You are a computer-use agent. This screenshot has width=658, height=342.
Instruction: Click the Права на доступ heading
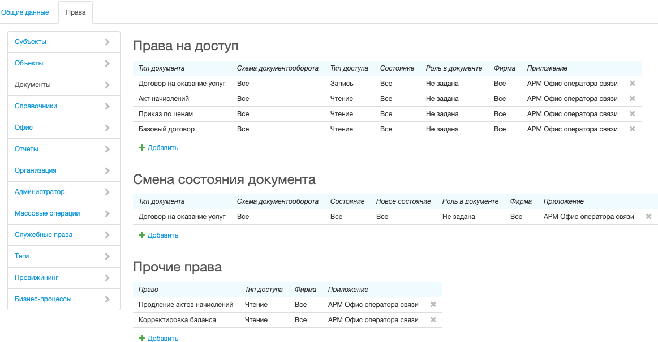click(x=186, y=46)
